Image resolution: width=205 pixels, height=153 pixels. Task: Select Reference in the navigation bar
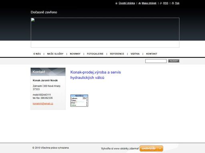pyautogui.click(x=117, y=54)
